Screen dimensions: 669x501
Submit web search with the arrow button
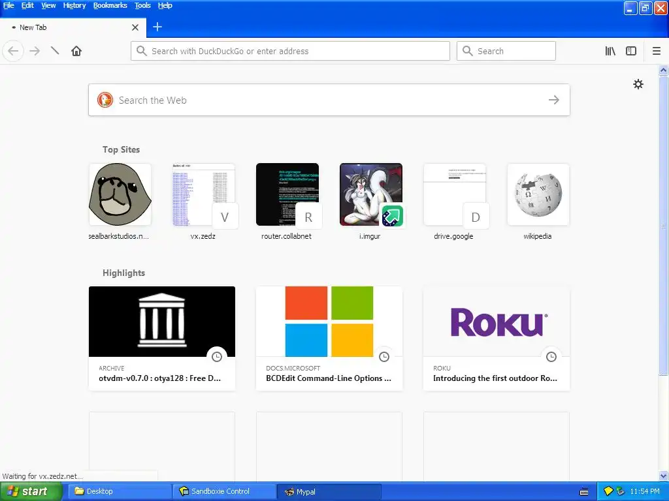click(554, 100)
